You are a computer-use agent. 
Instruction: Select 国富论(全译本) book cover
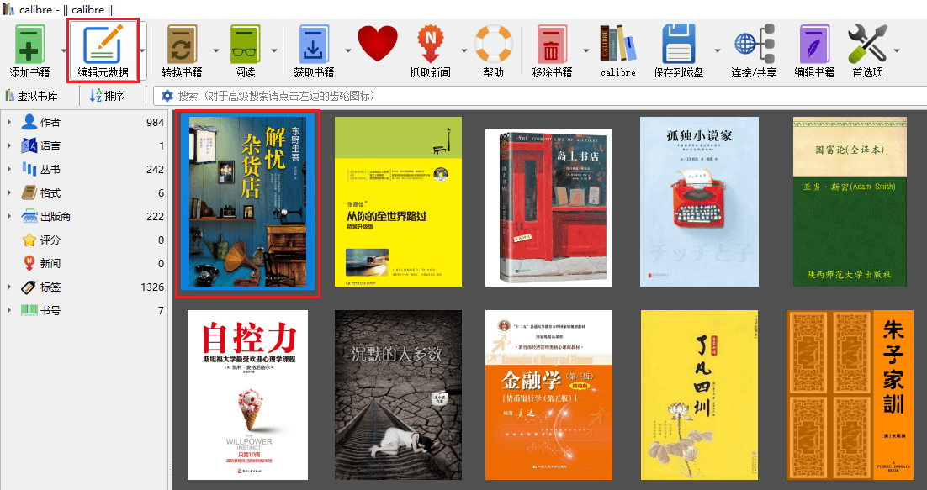point(850,202)
